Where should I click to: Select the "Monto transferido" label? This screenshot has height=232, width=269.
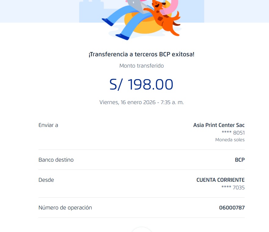pyautogui.click(x=141, y=66)
